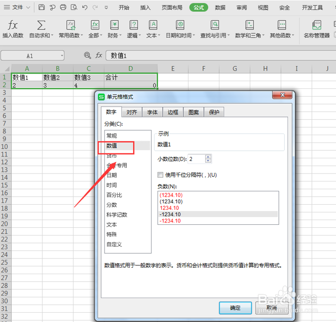Expand the quick access toolbar customize arrow

coord(106,8)
